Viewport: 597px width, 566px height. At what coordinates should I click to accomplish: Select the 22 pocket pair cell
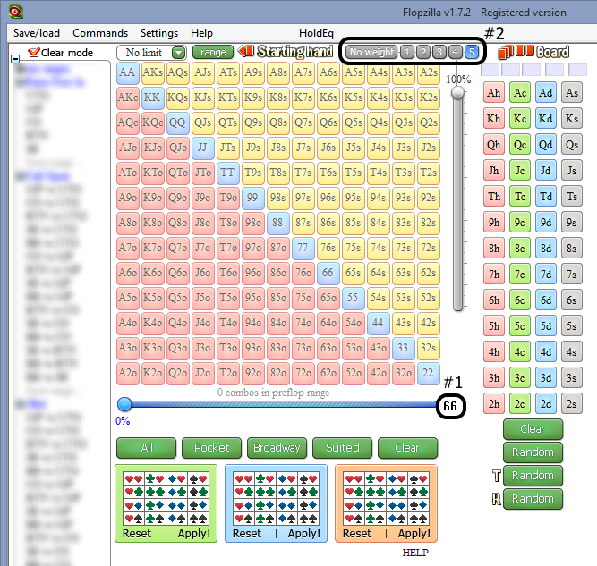point(428,373)
